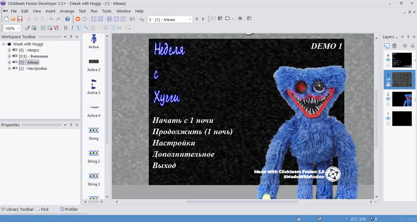Screen dimensions: 417x222
Task: Select the Active 2 object
Action: click(x=94, y=65)
